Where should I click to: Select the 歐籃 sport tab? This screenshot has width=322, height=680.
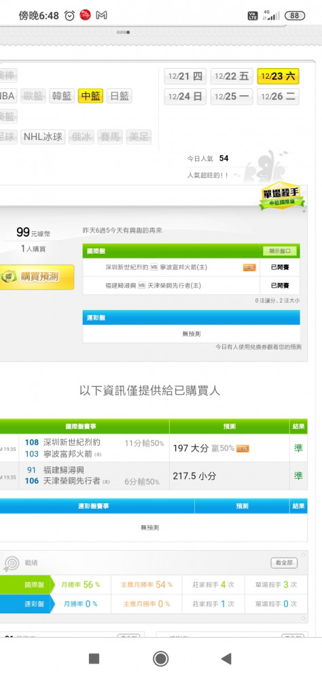33,96
